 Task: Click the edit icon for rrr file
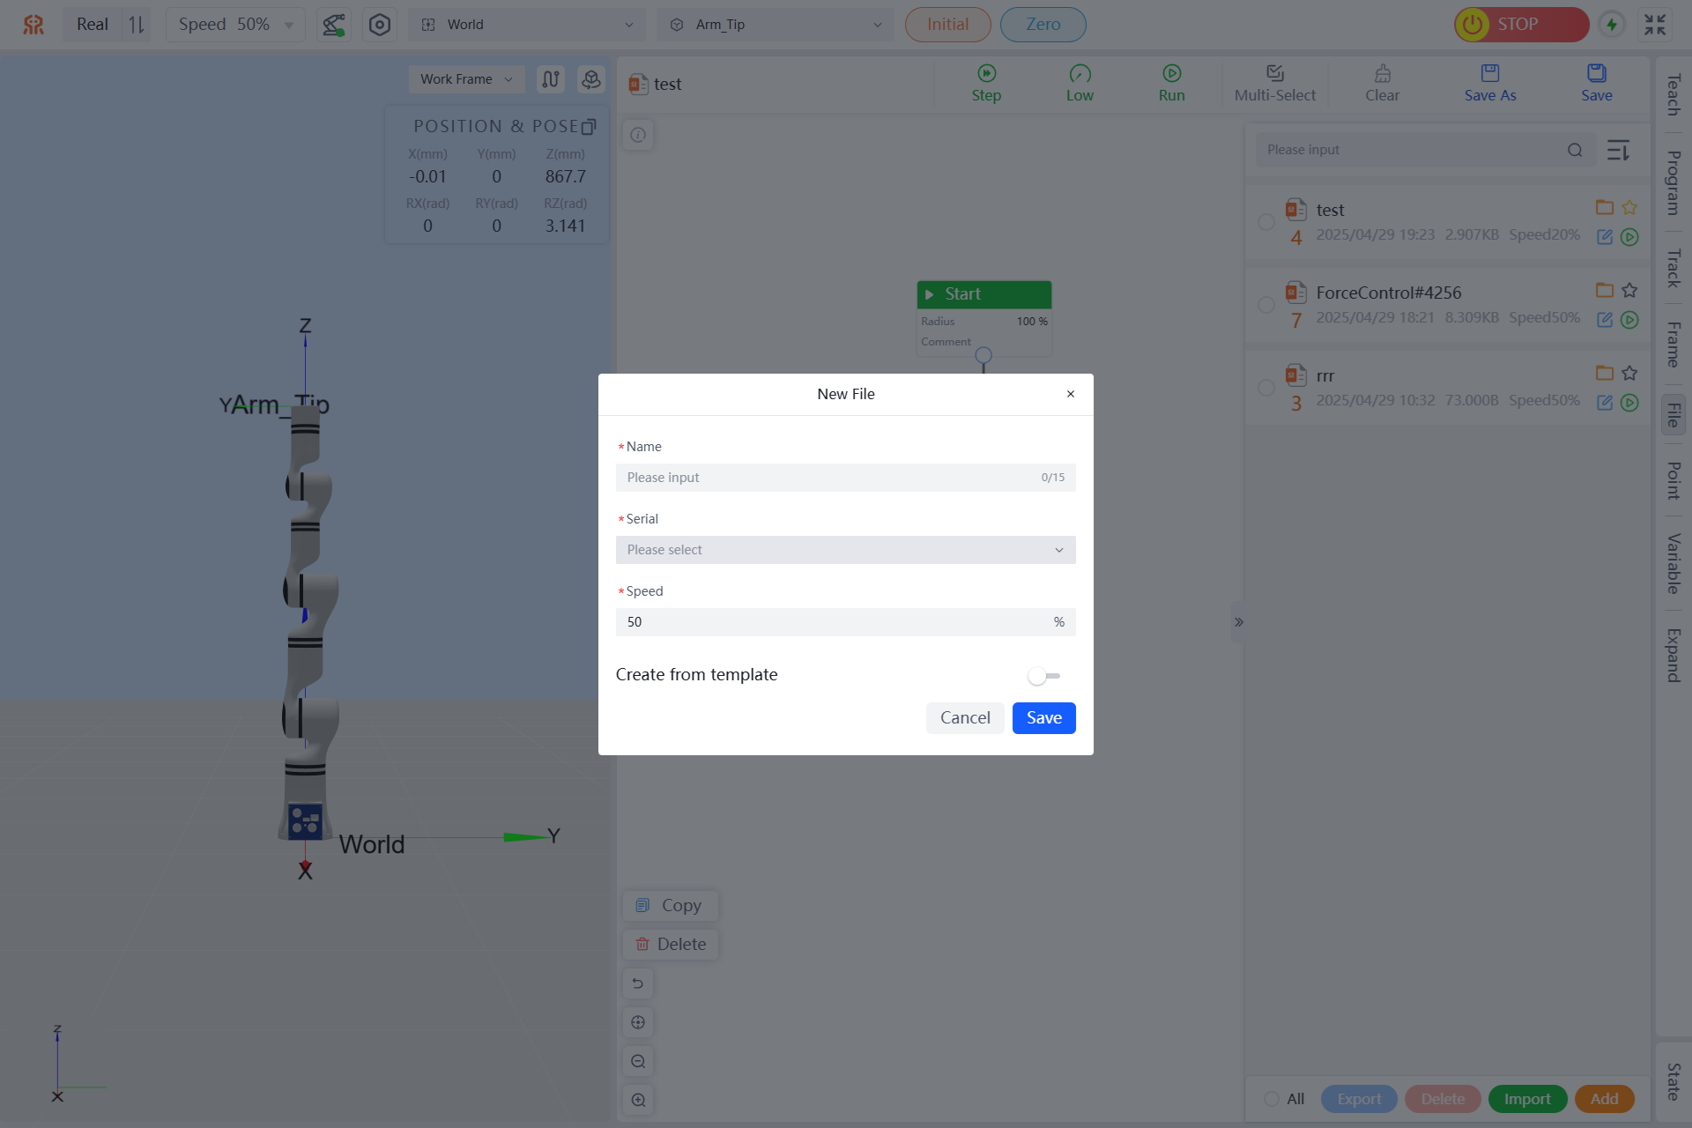(x=1605, y=403)
